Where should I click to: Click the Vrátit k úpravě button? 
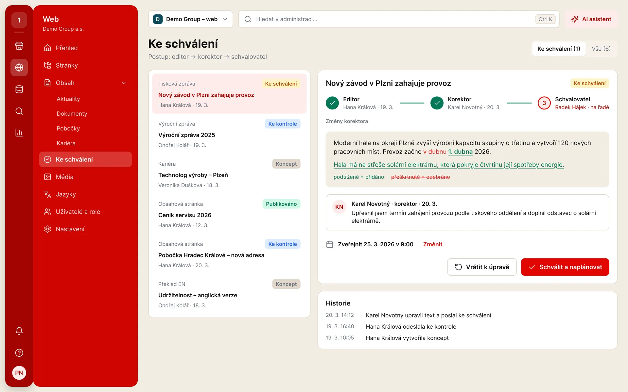coord(482,267)
